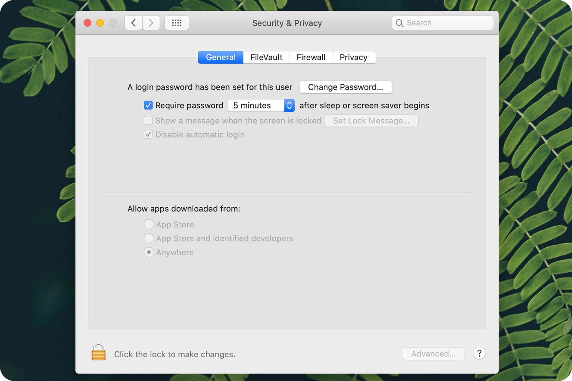Open help with the question mark icon
The height and width of the screenshot is (381, 572).
tap(479, 353)
